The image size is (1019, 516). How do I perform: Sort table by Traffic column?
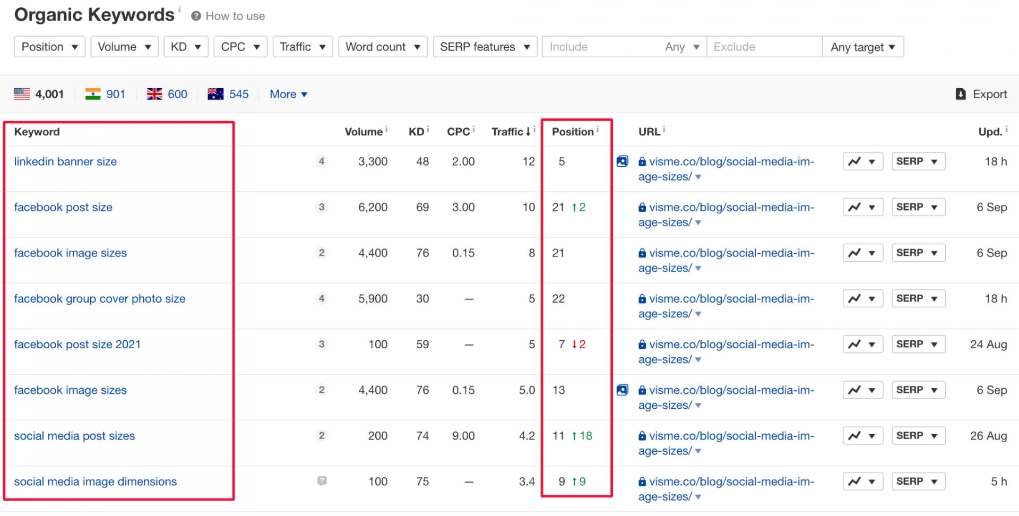[511, 132]
